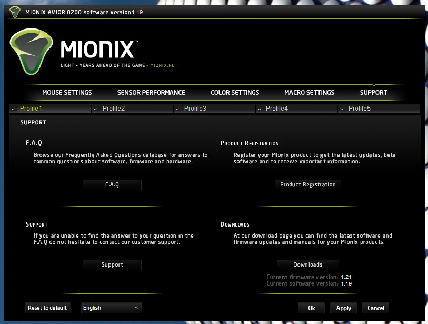
Task: Select the Macro Settings tab
Action: (309, 93)
